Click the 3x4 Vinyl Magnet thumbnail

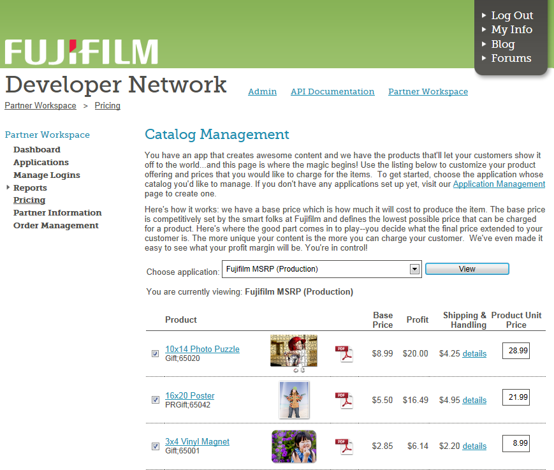coord(294,446)
